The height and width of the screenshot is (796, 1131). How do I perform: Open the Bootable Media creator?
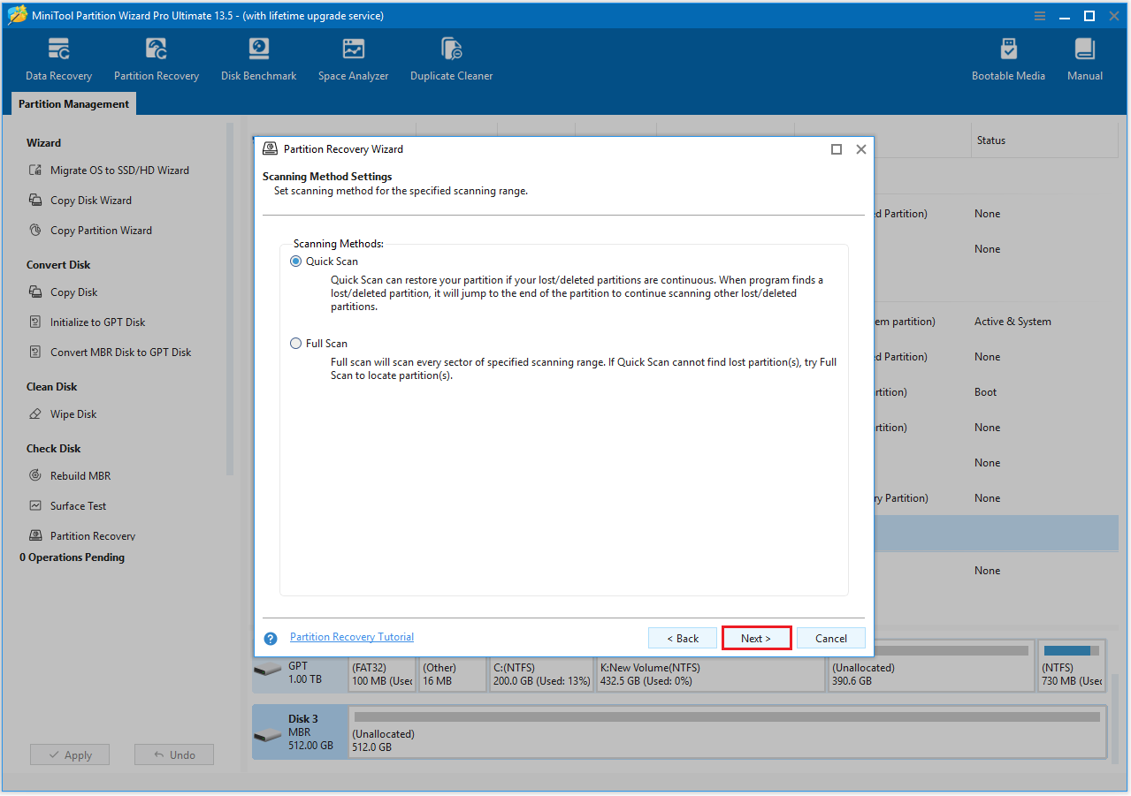tap(1008, 57)
